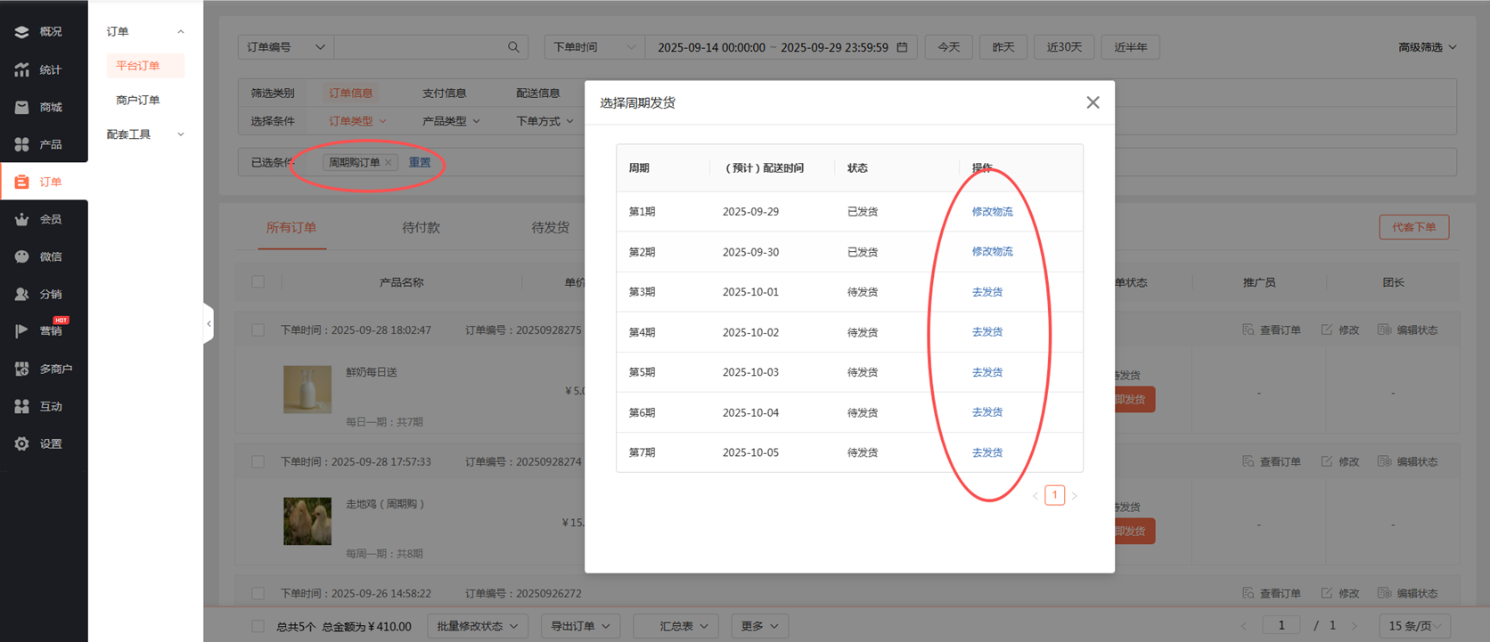Viewport: 1490px width, 642px height.
Task: Check the select-all box in table header
Action: click(258, 282)
